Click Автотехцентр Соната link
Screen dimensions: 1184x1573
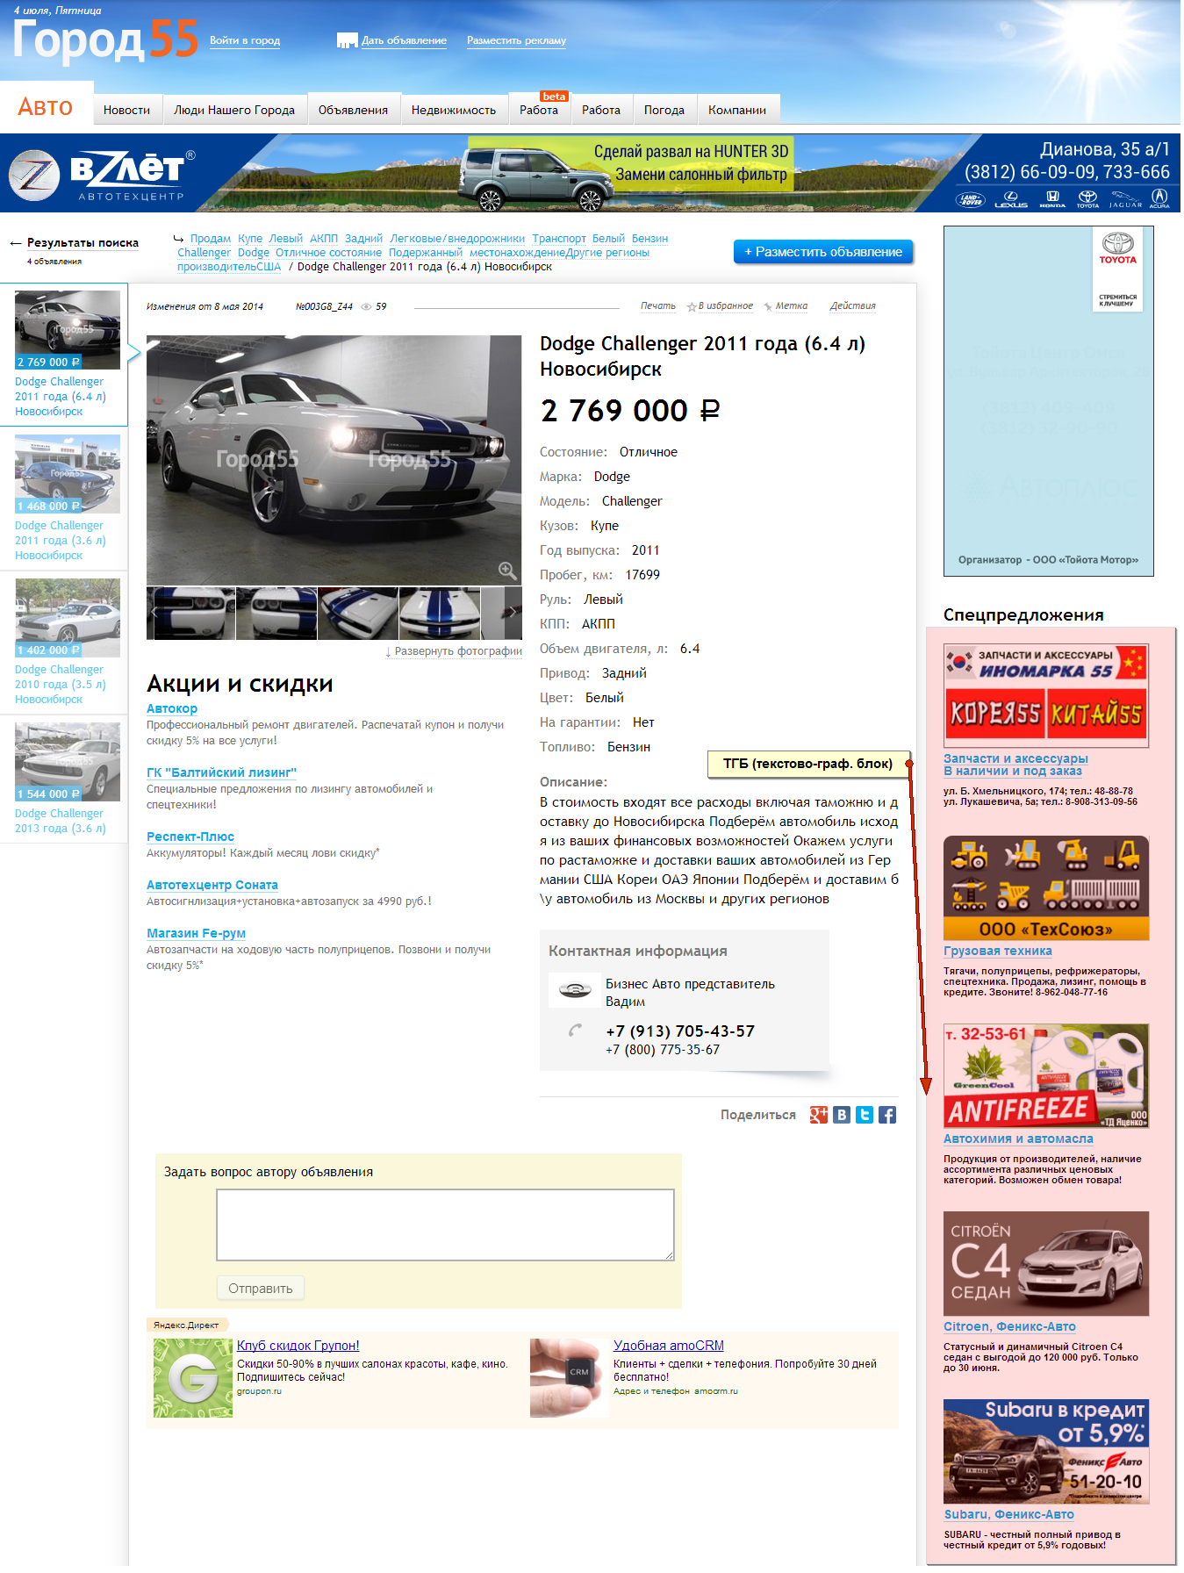click(x=212, y=885)
